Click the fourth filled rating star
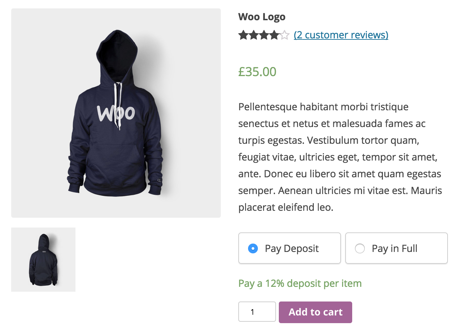This screenshot has width=464, height=335. 275,35
